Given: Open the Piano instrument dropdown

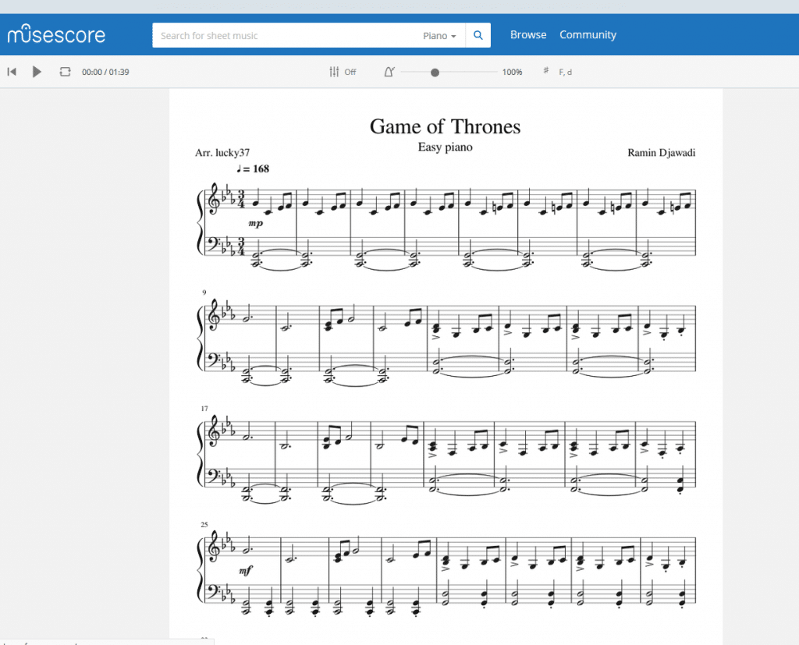Looking at the screenshot, I should [439, 36].
